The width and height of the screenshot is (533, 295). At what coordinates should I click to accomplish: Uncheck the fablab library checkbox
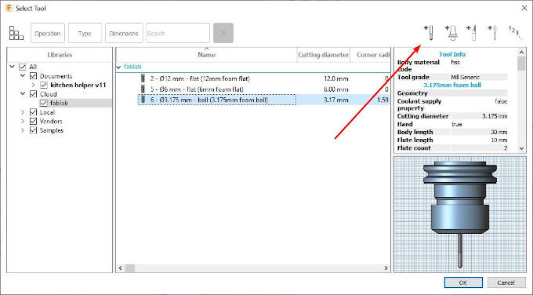click(x=44, y=103)
